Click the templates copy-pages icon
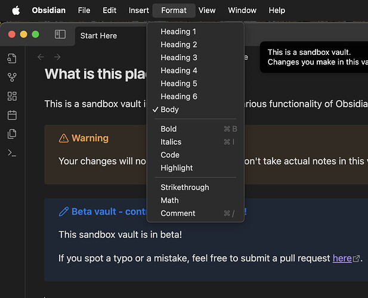Viewport: 368px width, 298px height. 12,134
